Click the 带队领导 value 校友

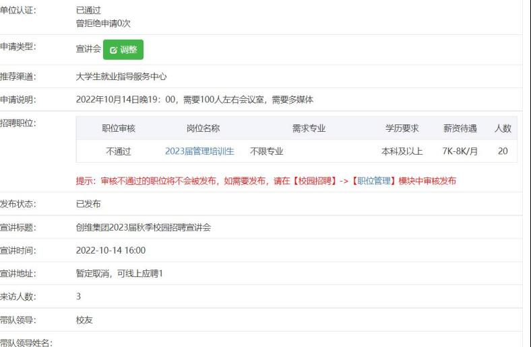point(84,320)
